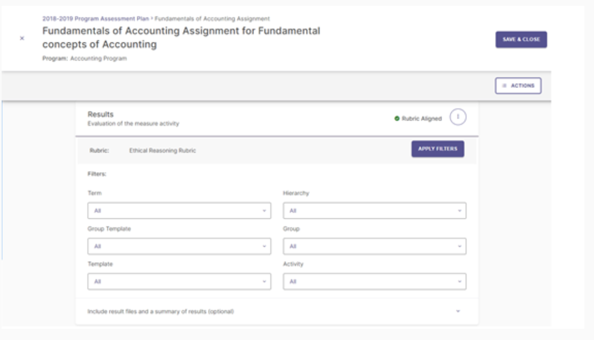Screen dimensions: 594x340
Task: Choose a value in the Activity dropdown
Action: pyautogui.click(x=374, y=282)
